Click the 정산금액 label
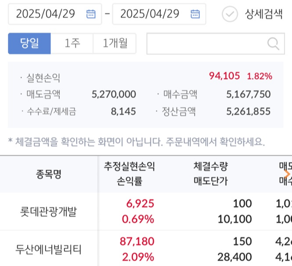 pyautogui.click(x=178, y=112)
